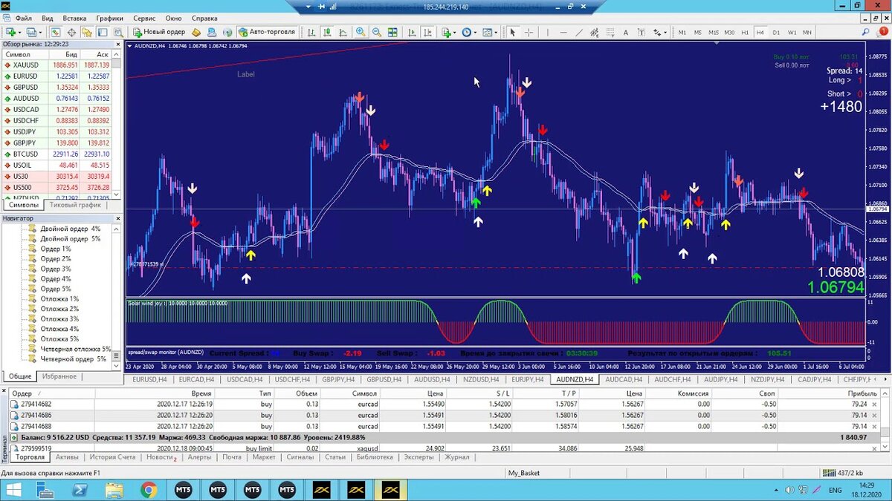Close the Навигатор panel
The width and height of the screenshot is (892, 501).
click(117, 219)
